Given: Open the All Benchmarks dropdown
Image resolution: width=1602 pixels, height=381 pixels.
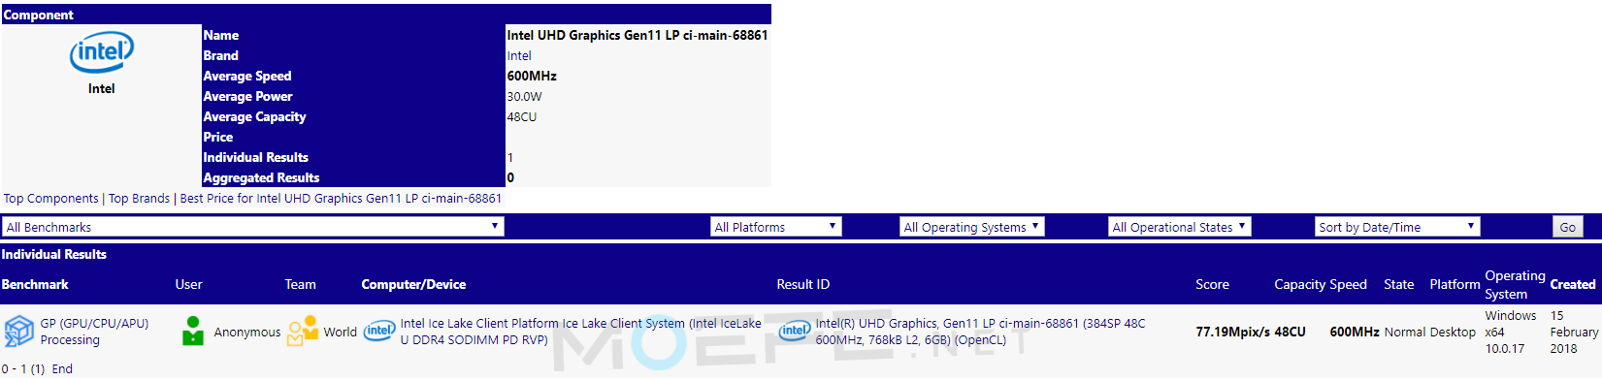Looking at the screenshot, I should click(x=252, y=227).
